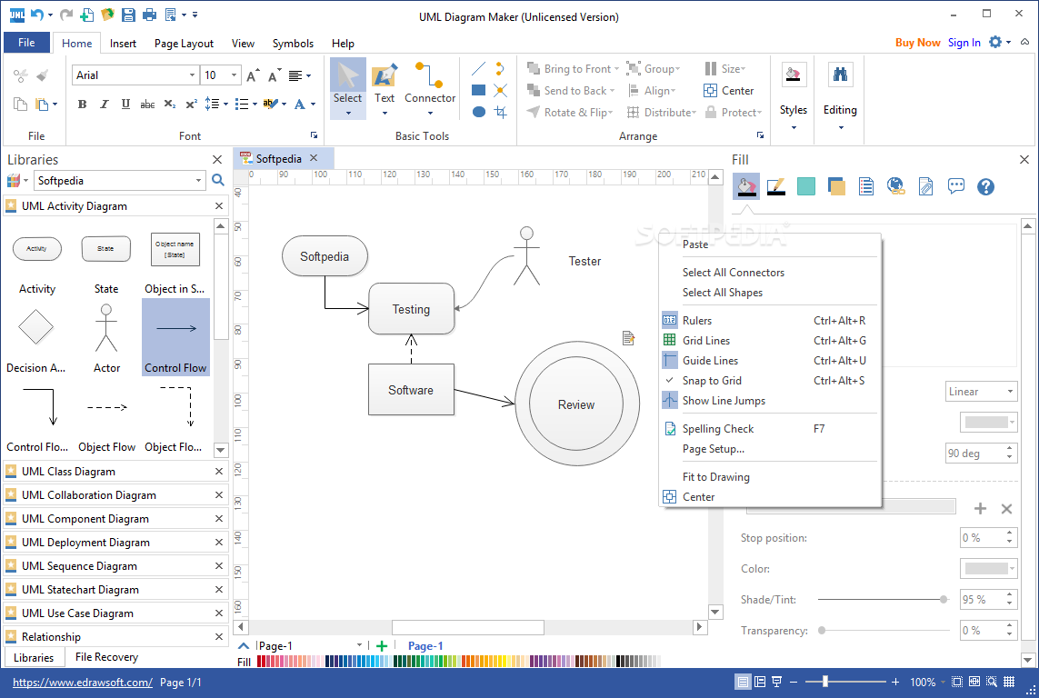Click the Transparency slider handle
1039x698 pixels.
822,631
